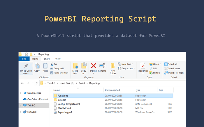Open dropdown in the Open group
The height and width of the screenshot is (127, 204).
coord(155,64)
